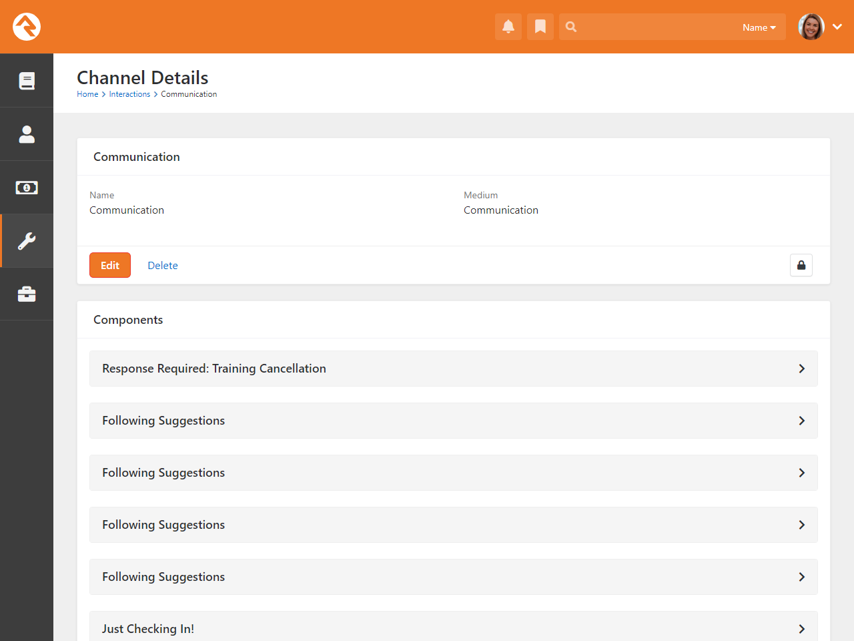Open the Finance money sidebar icon
The height and width of the screenshot is (641, 854).
click(27, 188)
